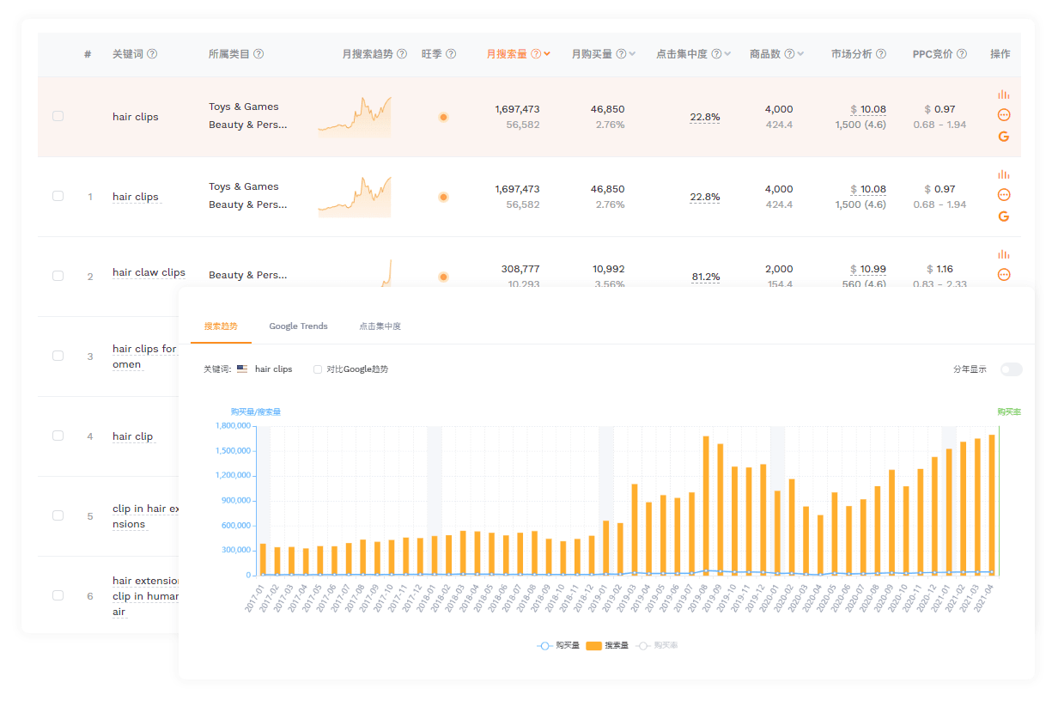
Task: Open 点击集中度 column sort dropdown
Action: coord(727,54)
